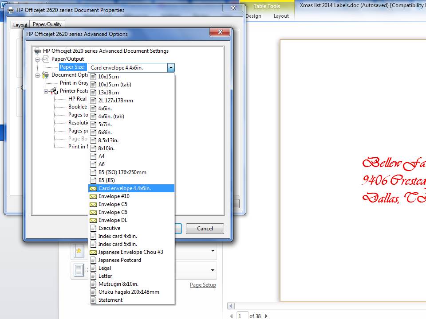Select Japanese Postcard size
Viewport: 426px width, 319px height.
(x=131, y=260)
